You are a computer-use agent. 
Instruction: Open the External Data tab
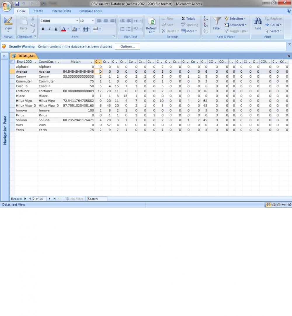[x=61, y=11]
